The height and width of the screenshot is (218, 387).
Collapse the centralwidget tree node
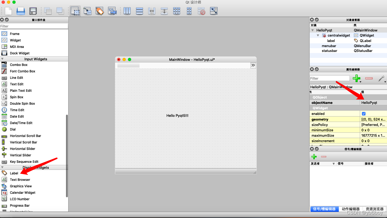(x=318, y=36)
